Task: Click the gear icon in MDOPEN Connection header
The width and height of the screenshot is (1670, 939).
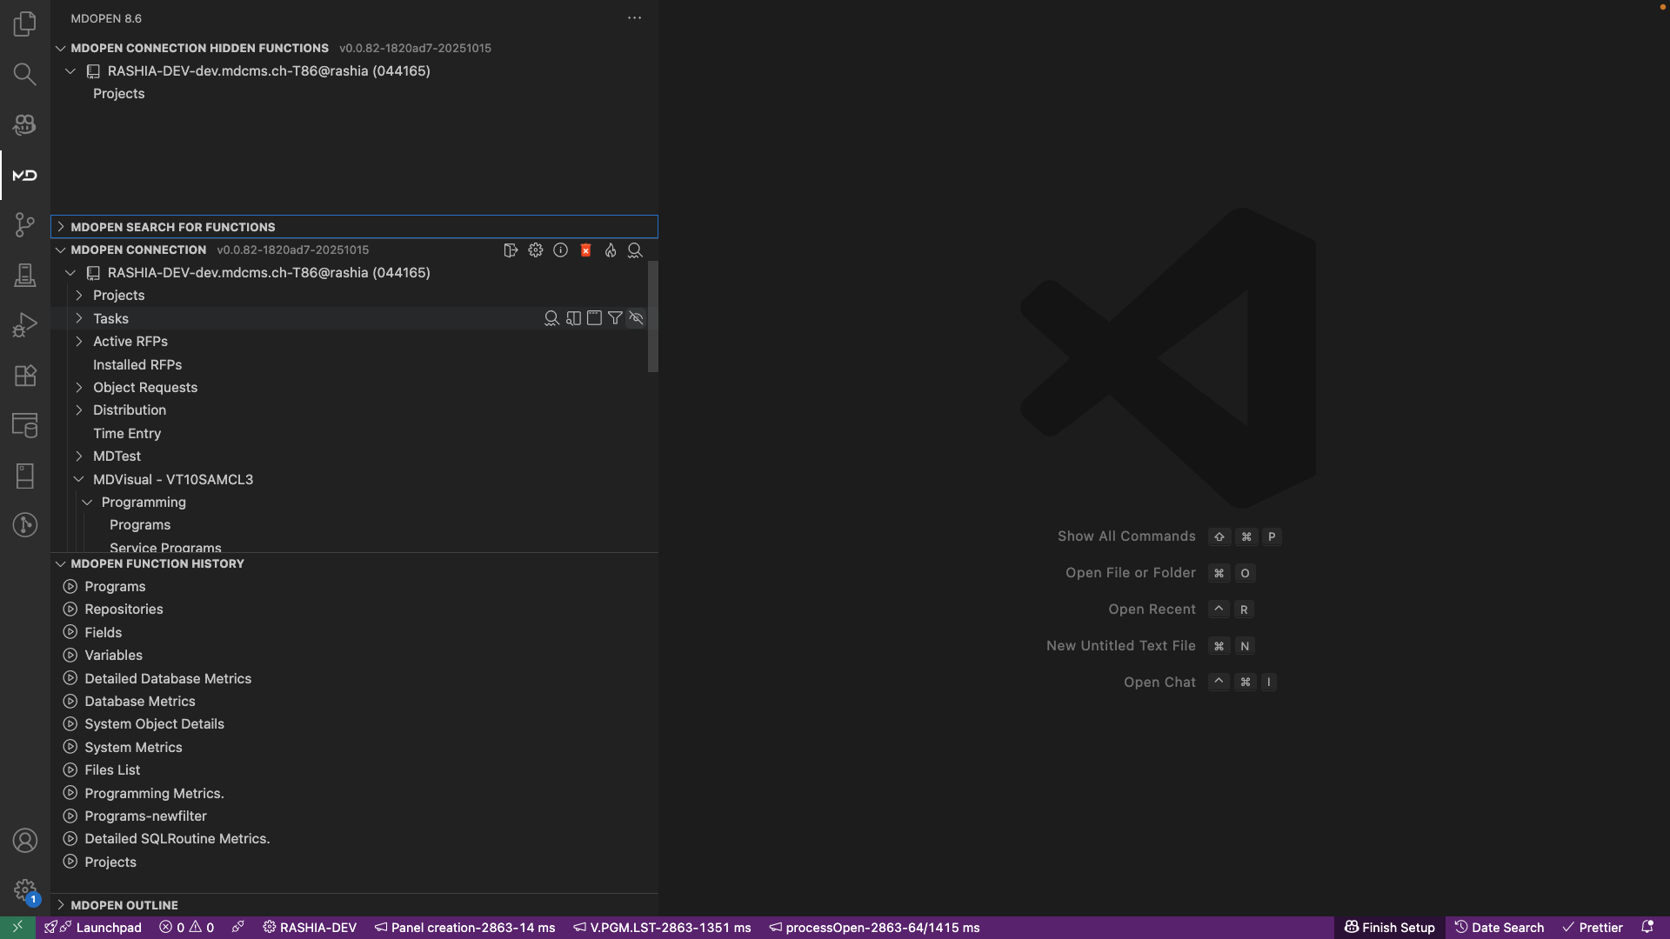Action: [x=536, y=250]
